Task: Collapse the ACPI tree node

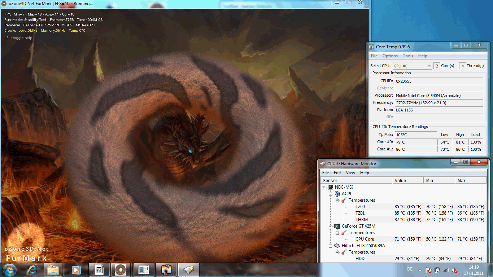Action: (x=331, y=194)
